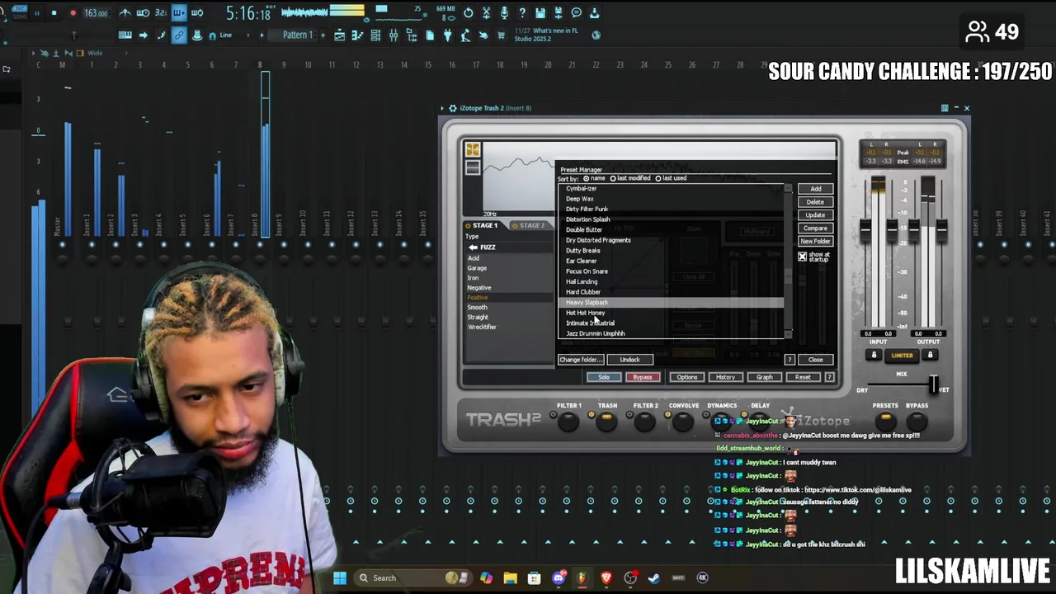Open the Windows Start menu
1056x594 pixels.
tap(339, 577)
